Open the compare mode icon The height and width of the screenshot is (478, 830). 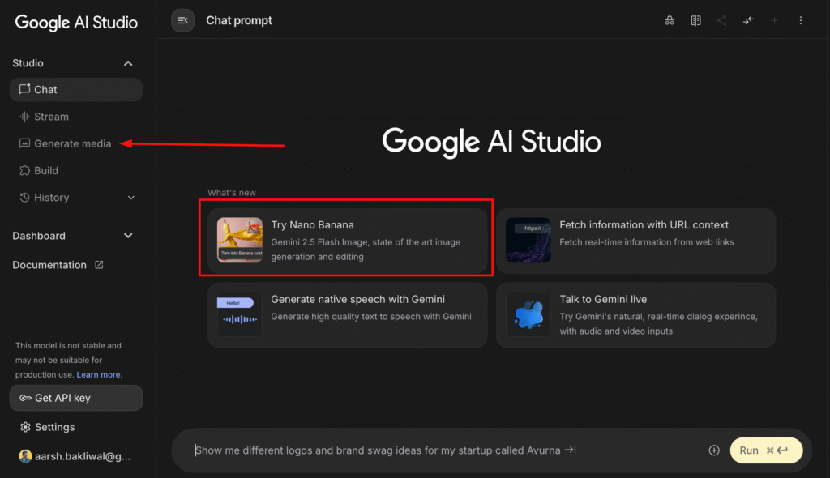[695, 20]
